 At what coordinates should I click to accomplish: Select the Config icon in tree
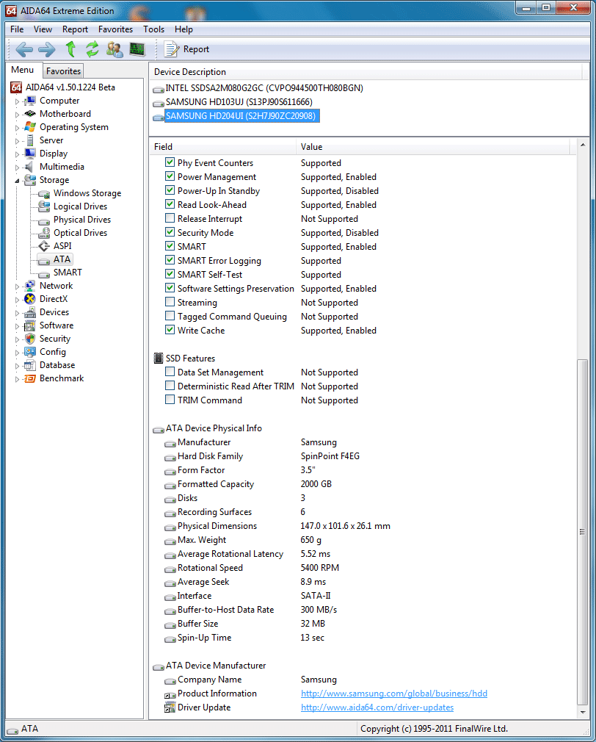tap(30, 352)
